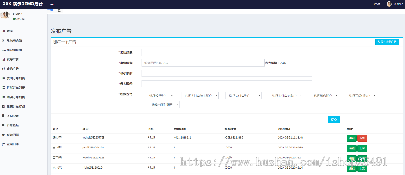The height and width of the screenshot is (175, 405).
Task: Expand the plain 选择支付宝账户 dropdown
Action: [x=244, y=96]
